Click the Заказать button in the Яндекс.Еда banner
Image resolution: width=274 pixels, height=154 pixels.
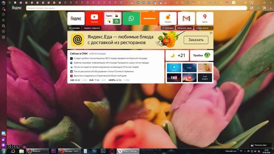[196, 40]
